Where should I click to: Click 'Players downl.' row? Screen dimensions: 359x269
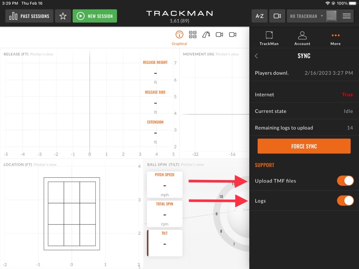(x=304, y=73)
